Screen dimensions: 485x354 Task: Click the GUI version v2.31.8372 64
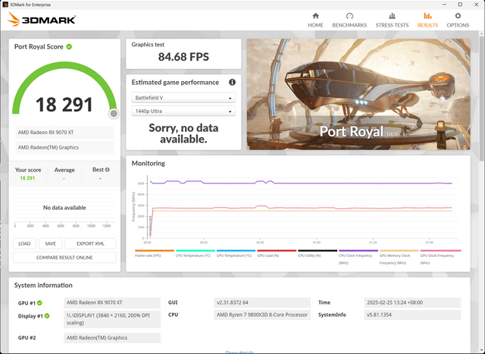pyautogui.click(x=262, y=302)
